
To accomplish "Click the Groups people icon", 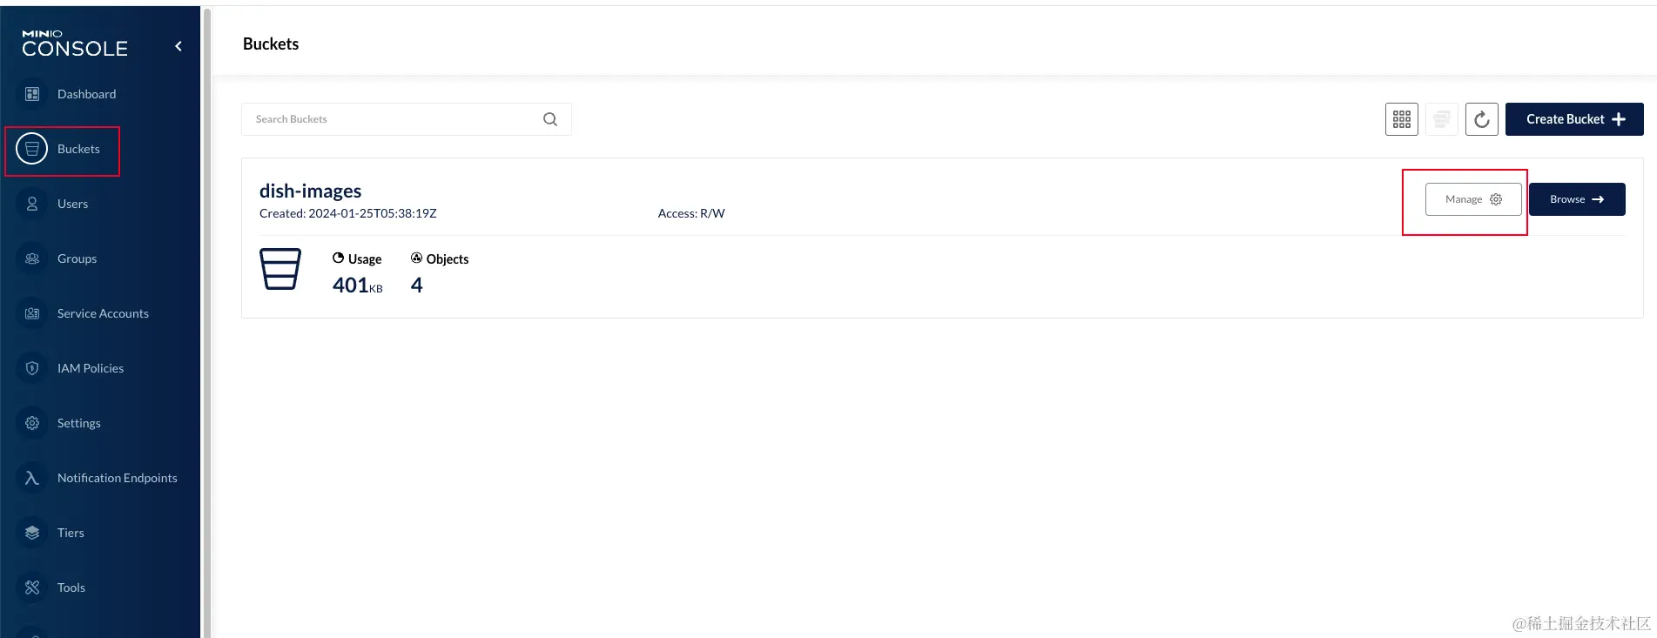I will [32, 259].
